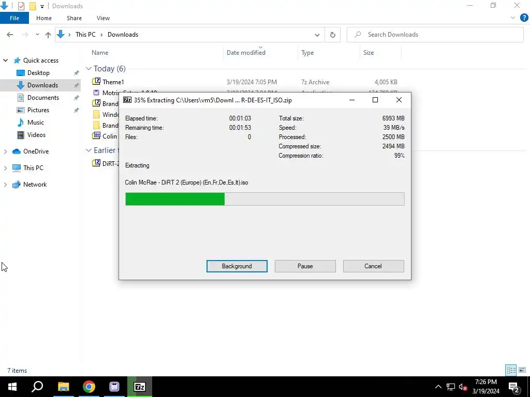Screen dimensions: 530x397
Task: Click the Background button in 7-Zip dialog
Action: [x=237, y=266]
